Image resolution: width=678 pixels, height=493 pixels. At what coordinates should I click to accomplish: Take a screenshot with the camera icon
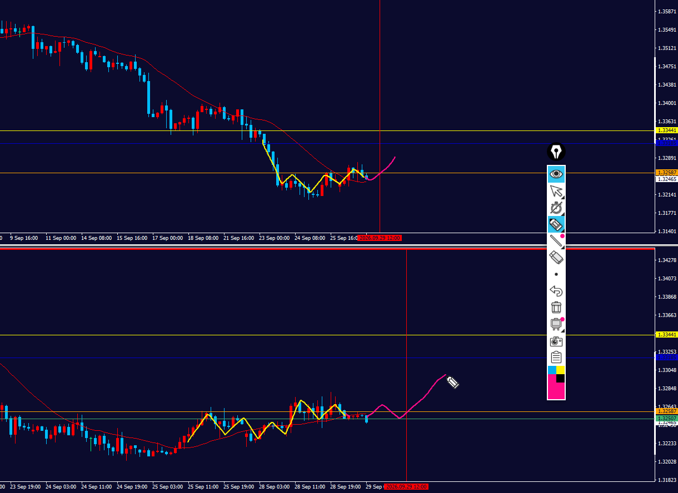(556, 341)
